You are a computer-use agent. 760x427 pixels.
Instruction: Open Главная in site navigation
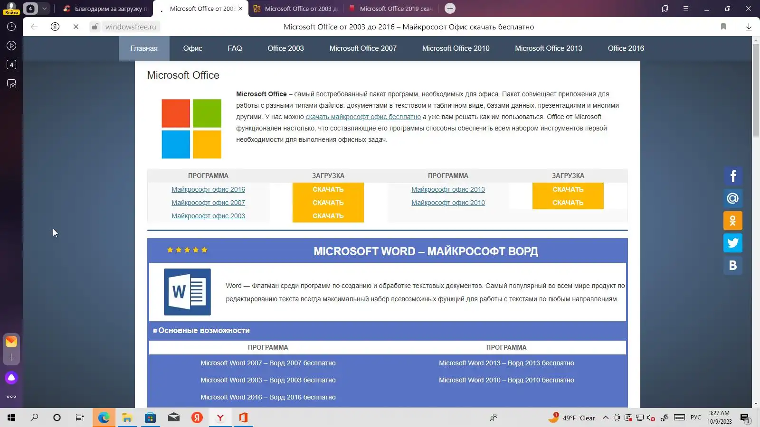click(x=144, y=48)
